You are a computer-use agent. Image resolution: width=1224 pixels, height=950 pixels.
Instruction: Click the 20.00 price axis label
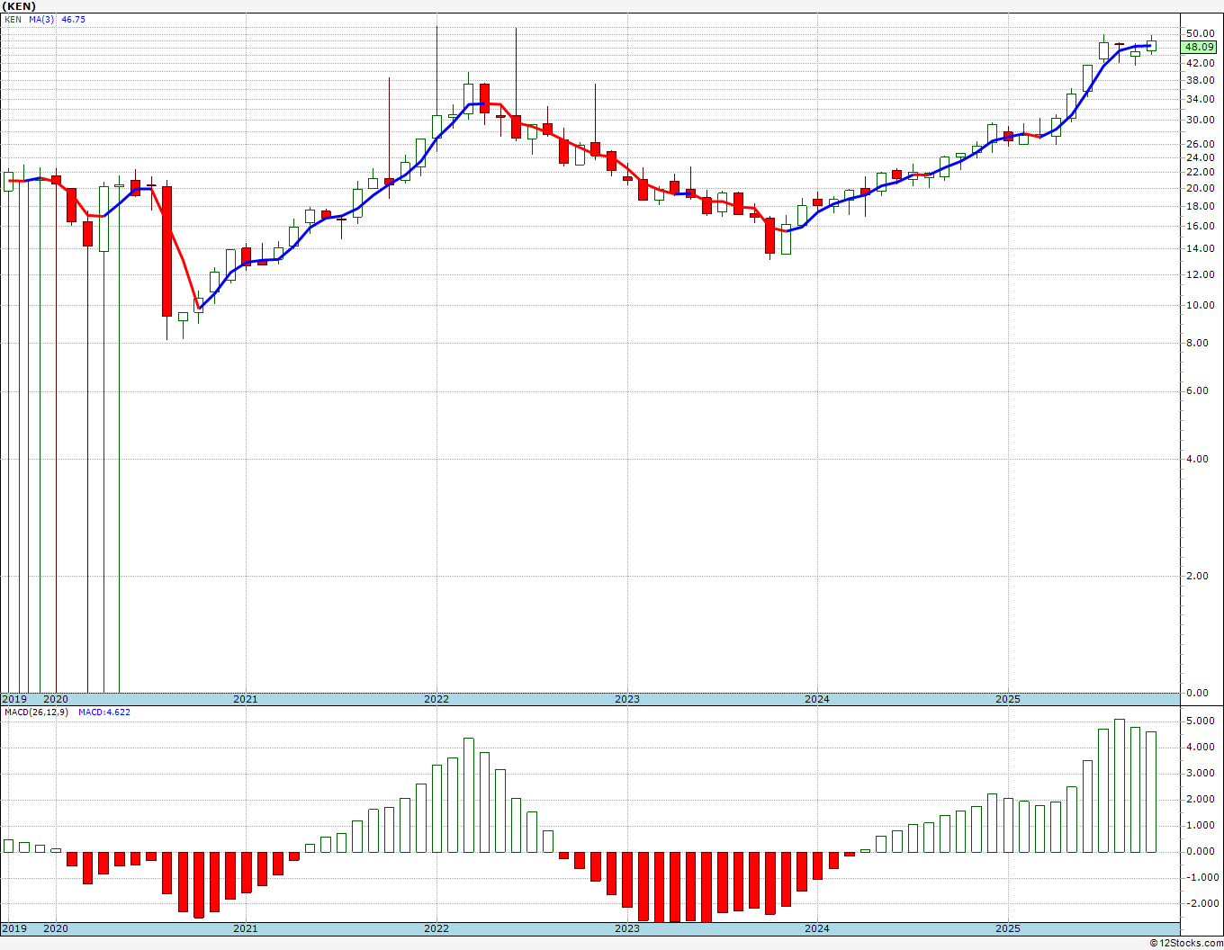[1201, 188]
